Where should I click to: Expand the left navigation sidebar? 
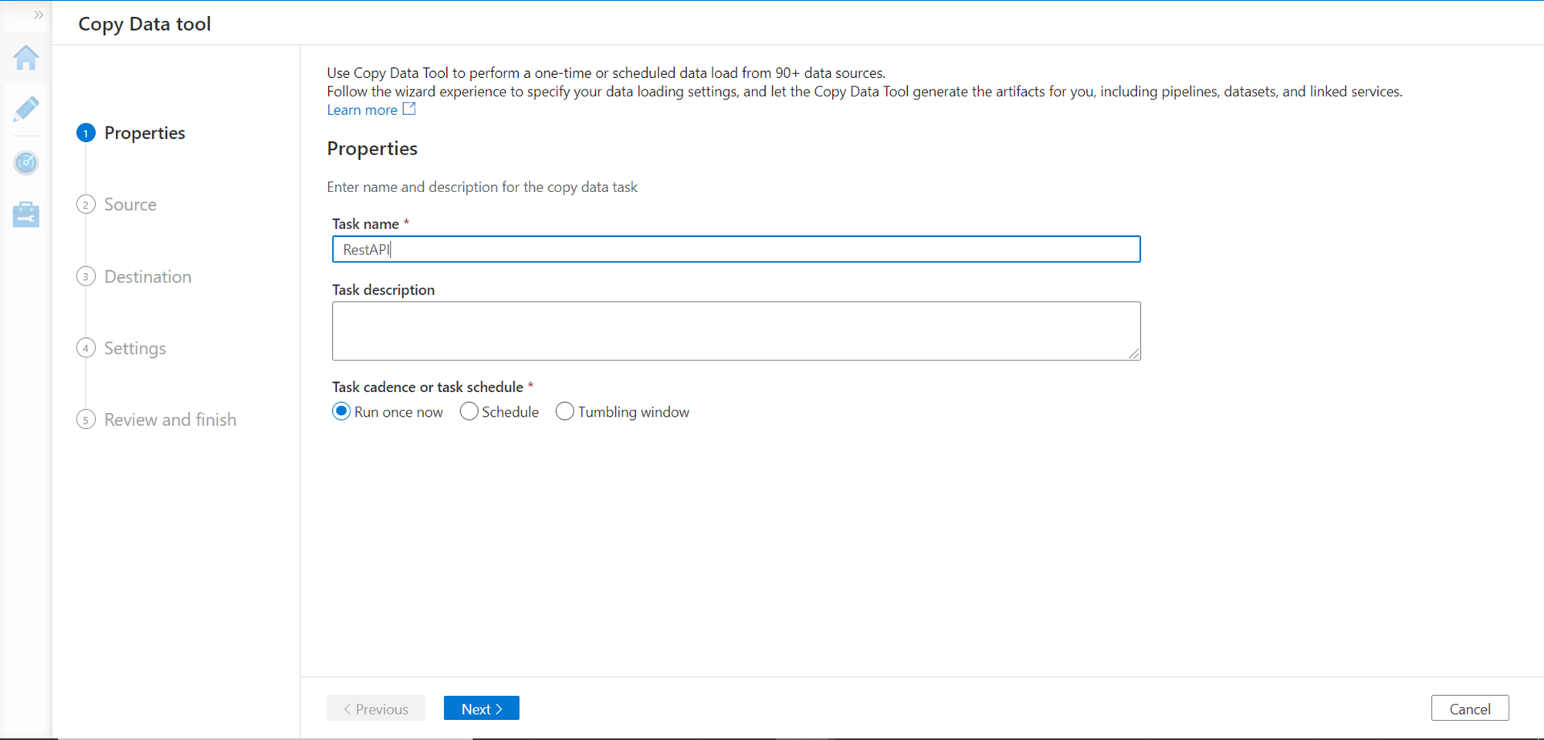pyautogui.click(x=38, y=15)
